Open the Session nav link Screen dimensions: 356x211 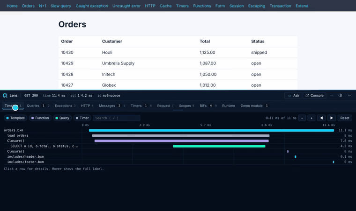click(x=237, y=6)
